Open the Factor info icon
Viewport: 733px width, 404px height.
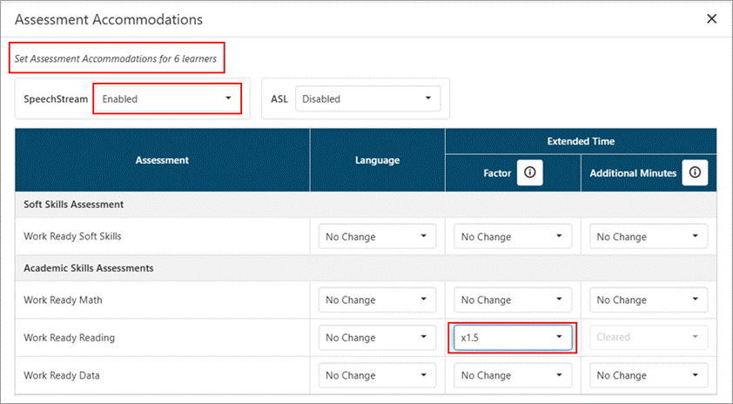click(x=529, y=172)
